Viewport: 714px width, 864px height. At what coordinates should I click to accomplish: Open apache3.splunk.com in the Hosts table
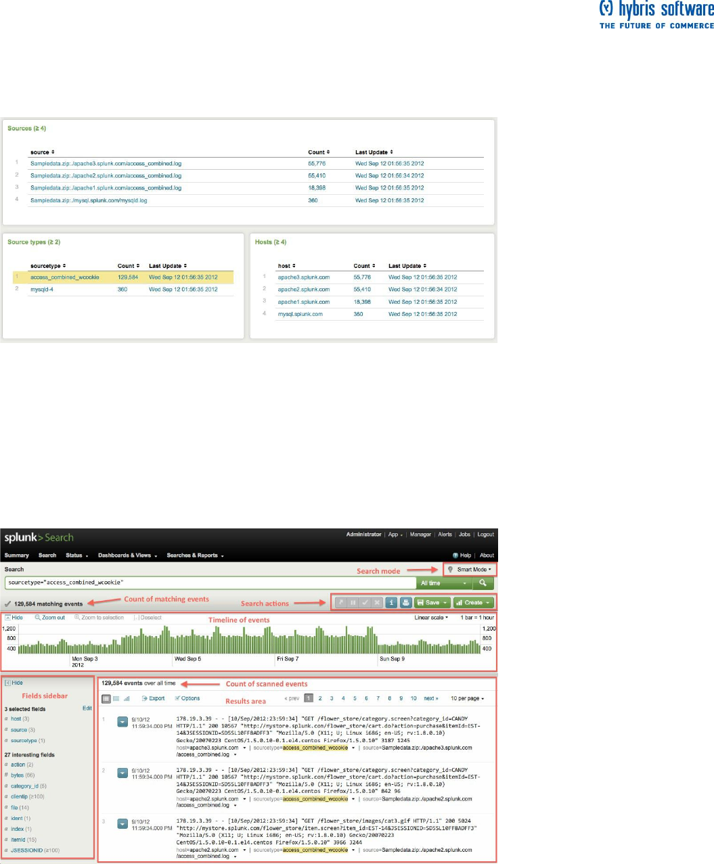coord(304,277)
